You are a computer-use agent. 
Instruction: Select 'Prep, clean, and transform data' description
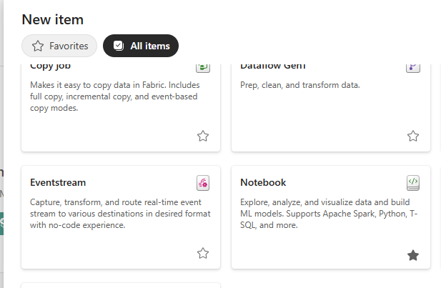click(299, 85)
